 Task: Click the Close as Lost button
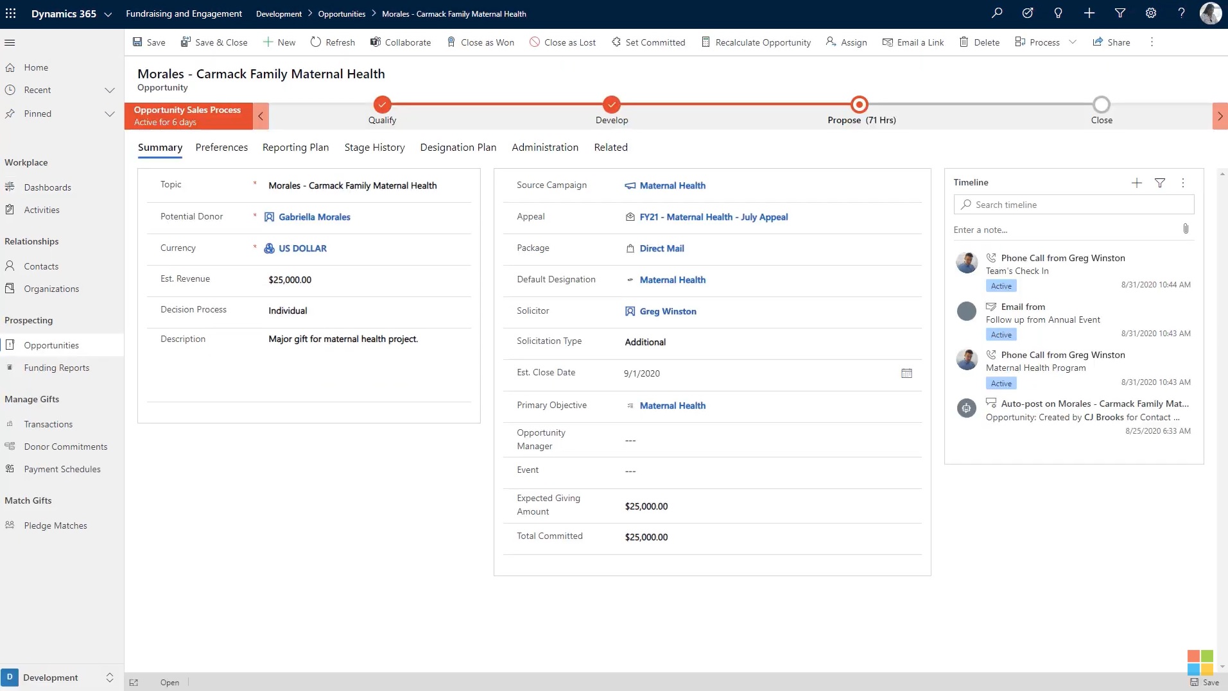coord(562,42)
